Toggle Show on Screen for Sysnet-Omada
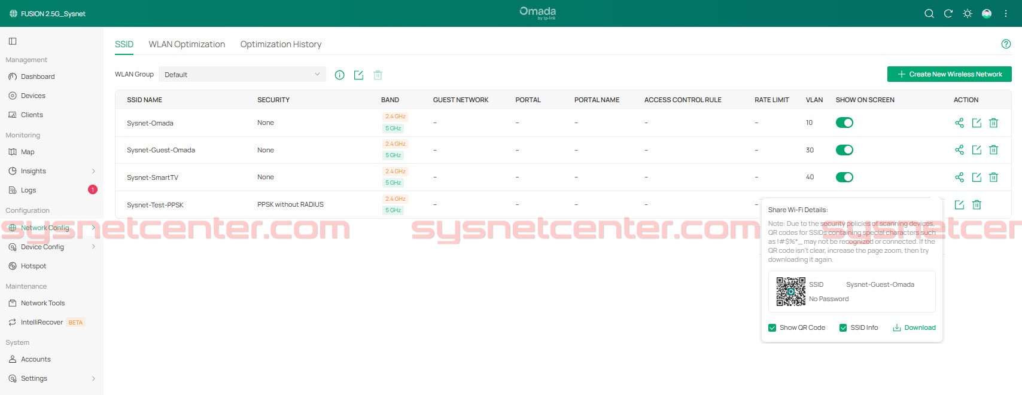The height and width of the screenshot is (395, 1022). click(844, 123)
